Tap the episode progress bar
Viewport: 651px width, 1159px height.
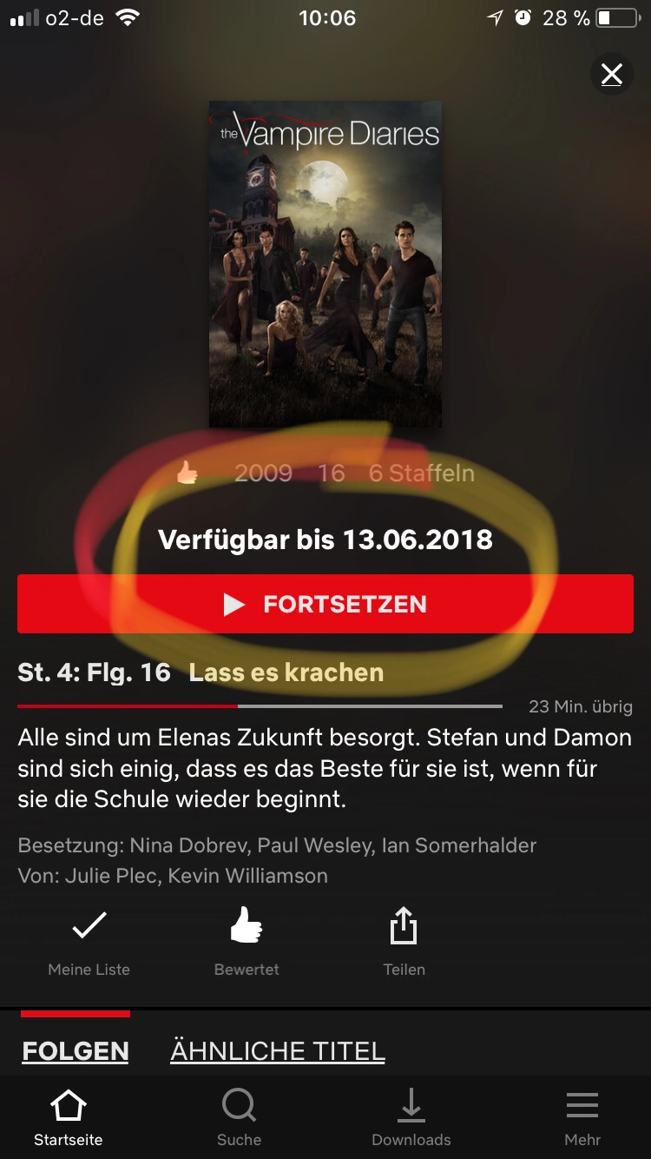[x=260, y=706]
